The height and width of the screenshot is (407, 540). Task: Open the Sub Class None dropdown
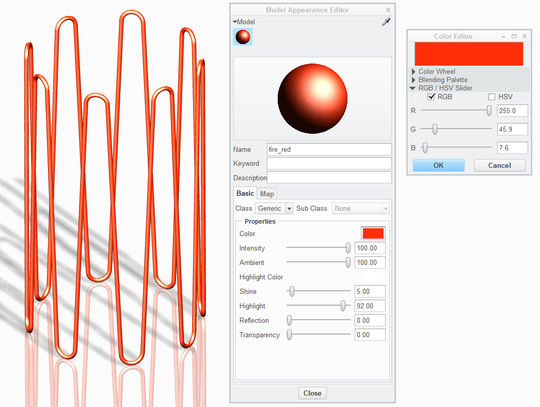[x=360, y=209]
